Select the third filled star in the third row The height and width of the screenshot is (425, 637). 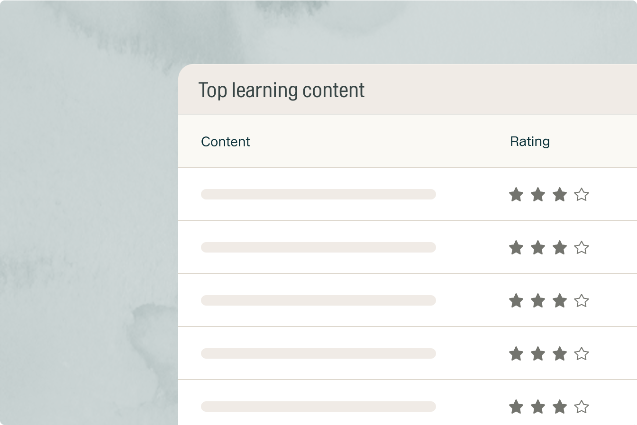pos(560,301)
